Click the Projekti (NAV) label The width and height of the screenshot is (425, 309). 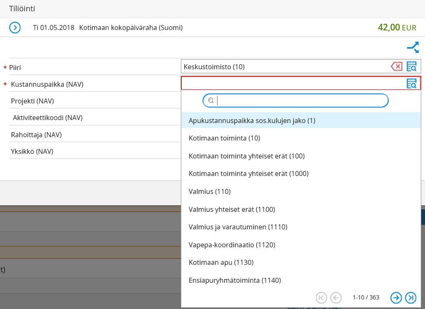pos(32,101)
